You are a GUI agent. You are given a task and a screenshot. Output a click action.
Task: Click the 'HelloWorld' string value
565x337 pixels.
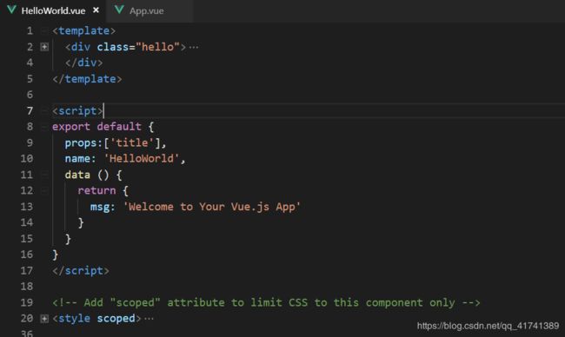(x=141, y=159)
